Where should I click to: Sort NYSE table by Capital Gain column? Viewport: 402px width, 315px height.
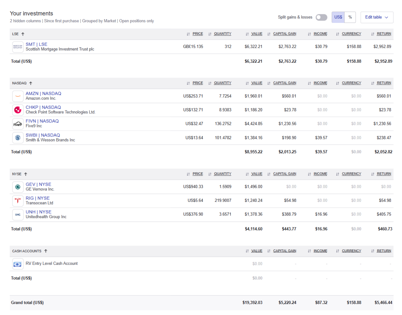point(282,174)
